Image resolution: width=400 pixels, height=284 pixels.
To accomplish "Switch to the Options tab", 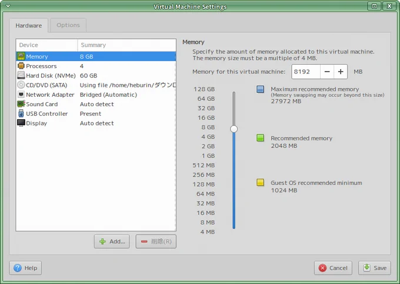I will pos(68,25).
